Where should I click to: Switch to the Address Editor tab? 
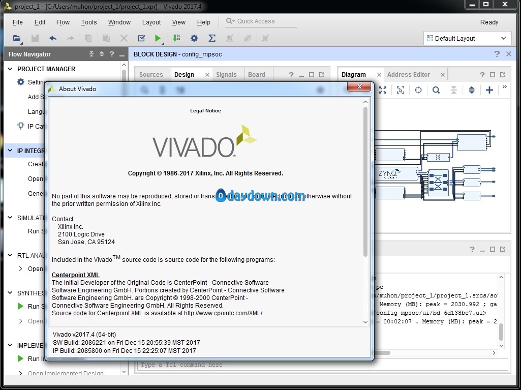coord(409,75)
